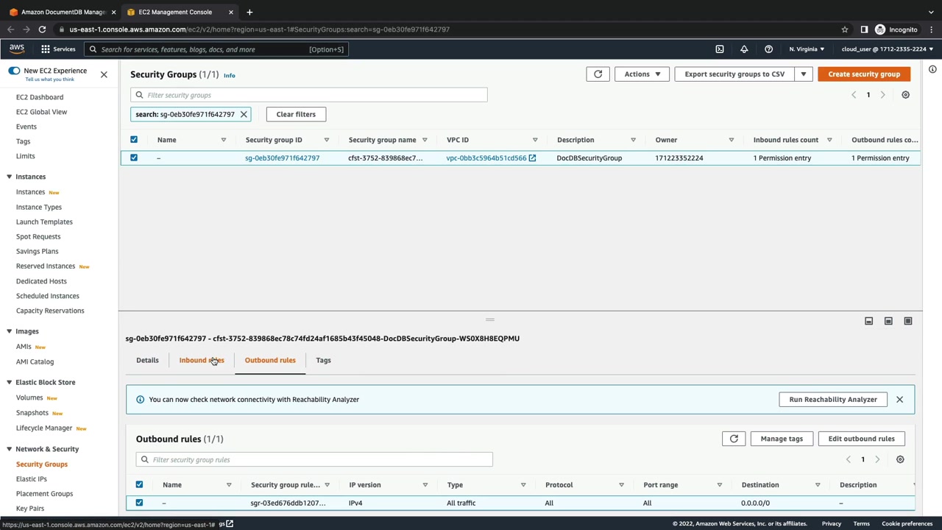This screenshot has width=942, height=530.
Task: Collapse the Elastic Block Store section
Action: click(x=9, y=382)
